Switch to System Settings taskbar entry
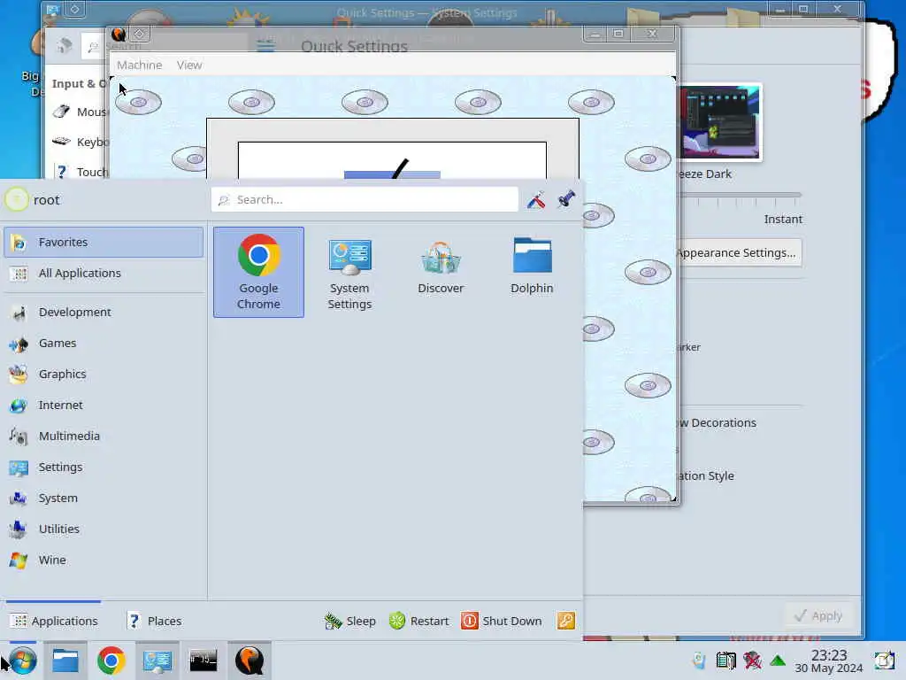 pos(157,661)
